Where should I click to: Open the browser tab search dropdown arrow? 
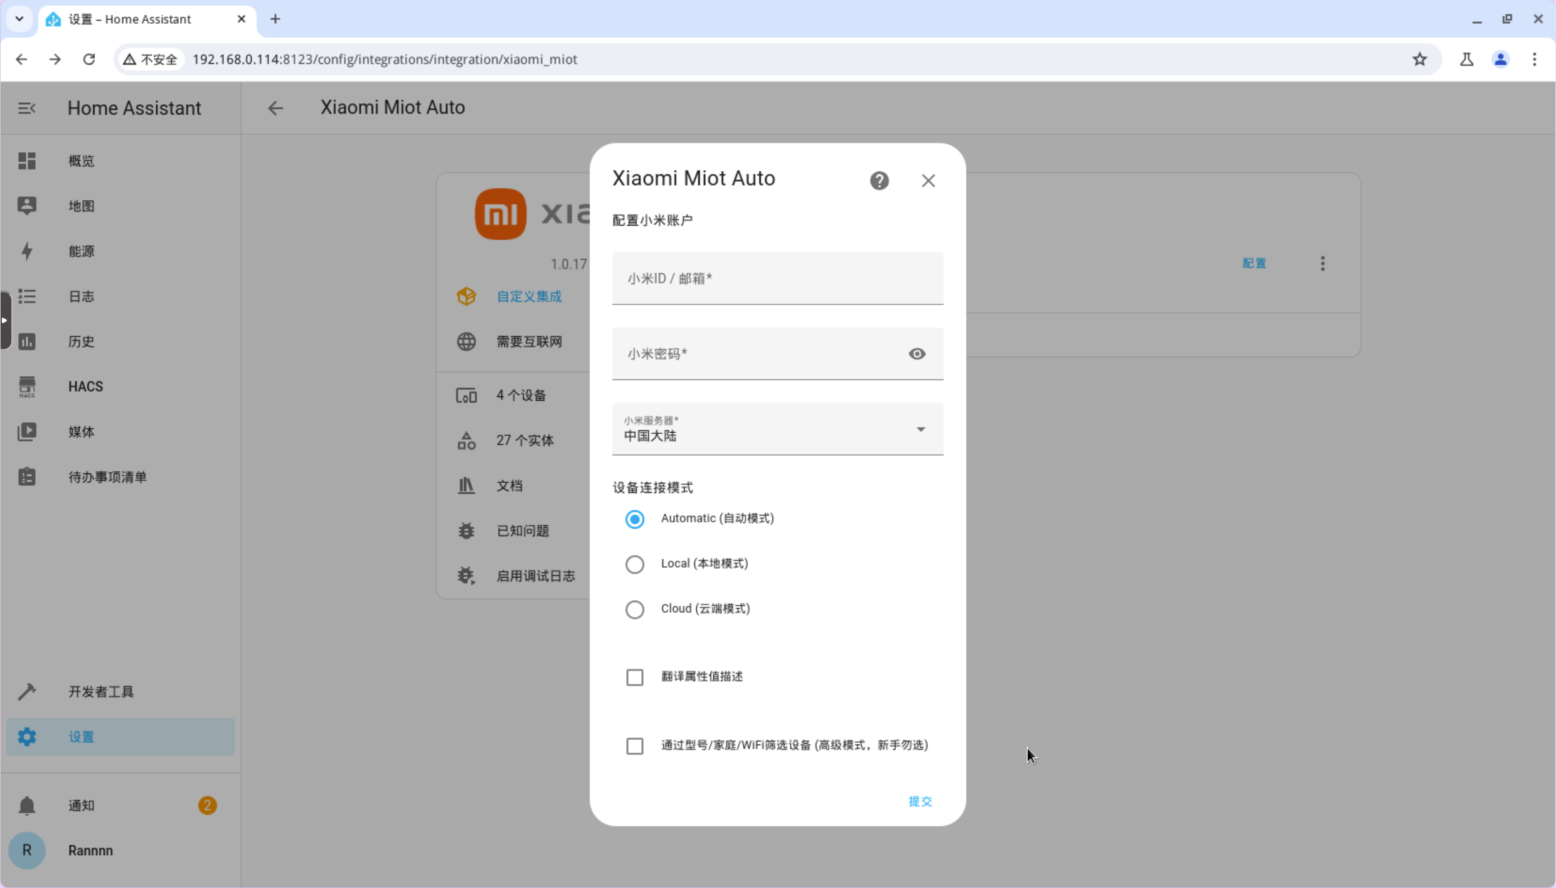19,19
